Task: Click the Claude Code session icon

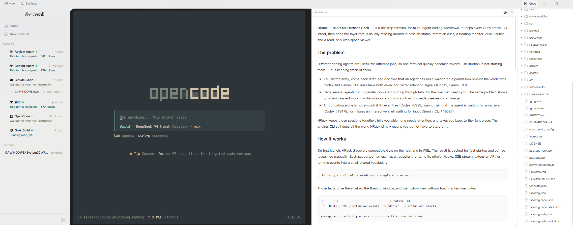Action: [11, 80]
